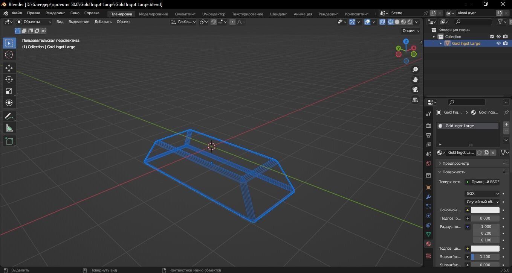The width and height of the screenshot is (512, 273).
Task: Open the View Layer properties tab
Action: pos(428,144)
